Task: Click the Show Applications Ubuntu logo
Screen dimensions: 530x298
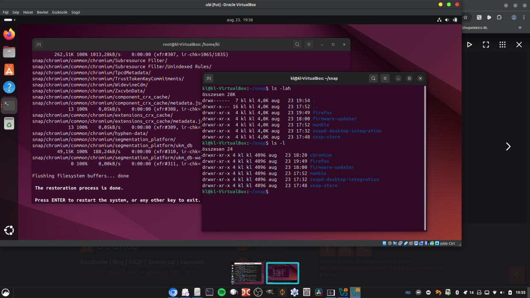Action: [x=9, y=231]
